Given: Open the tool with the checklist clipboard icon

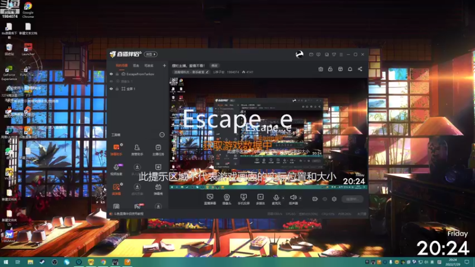Looking at the screenshot, I should [158, 147].
